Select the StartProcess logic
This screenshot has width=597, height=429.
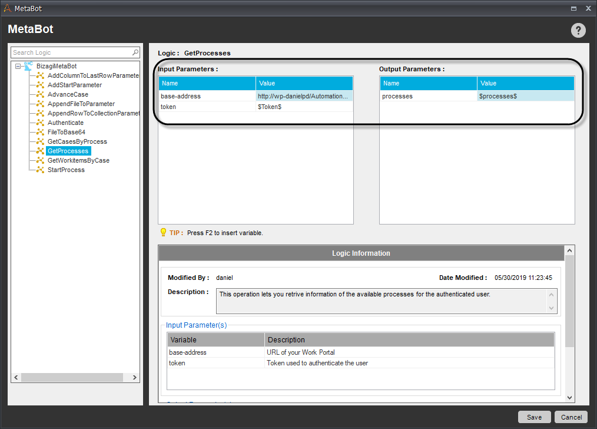[66, 170]
